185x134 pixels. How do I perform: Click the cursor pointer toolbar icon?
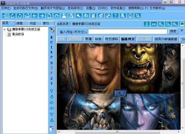pyautogui.click(x=138, y=16)
